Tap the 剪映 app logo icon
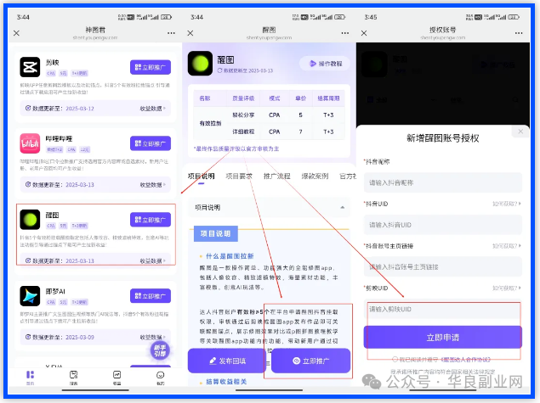 31,68
